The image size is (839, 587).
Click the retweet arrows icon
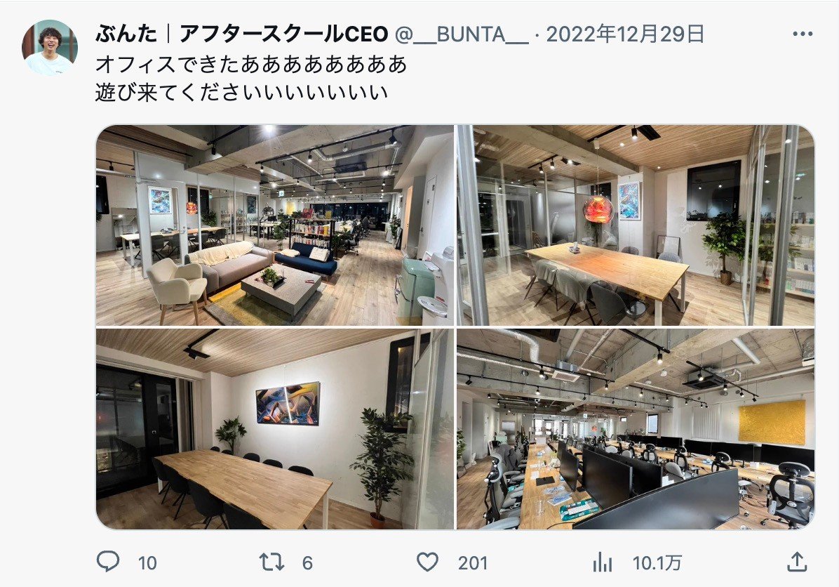click(271, 562)
